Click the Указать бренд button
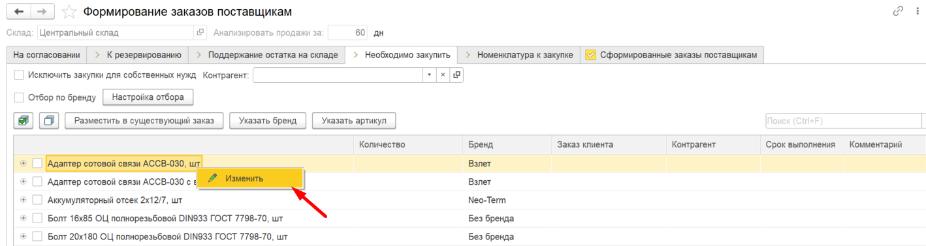The width and height of the screenshot is (926, 246). [x=268, y=120]
